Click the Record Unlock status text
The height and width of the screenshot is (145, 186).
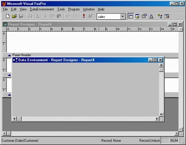(x=150, y=141)
